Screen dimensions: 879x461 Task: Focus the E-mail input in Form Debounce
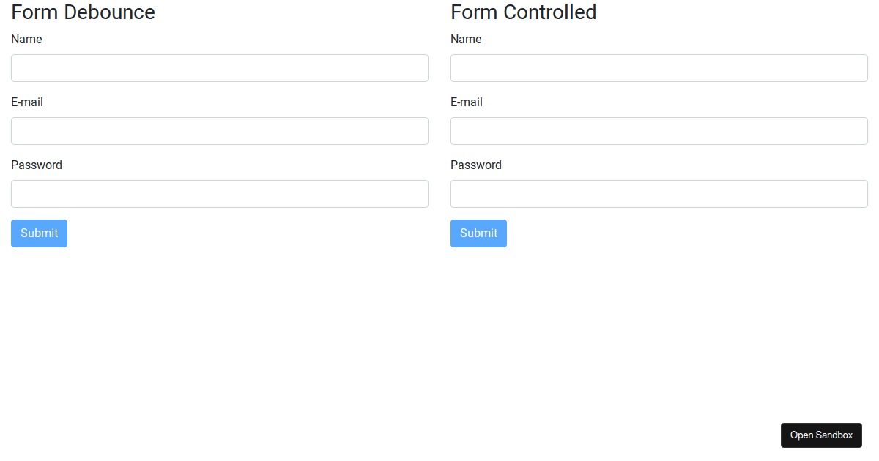tap(220, 131)
